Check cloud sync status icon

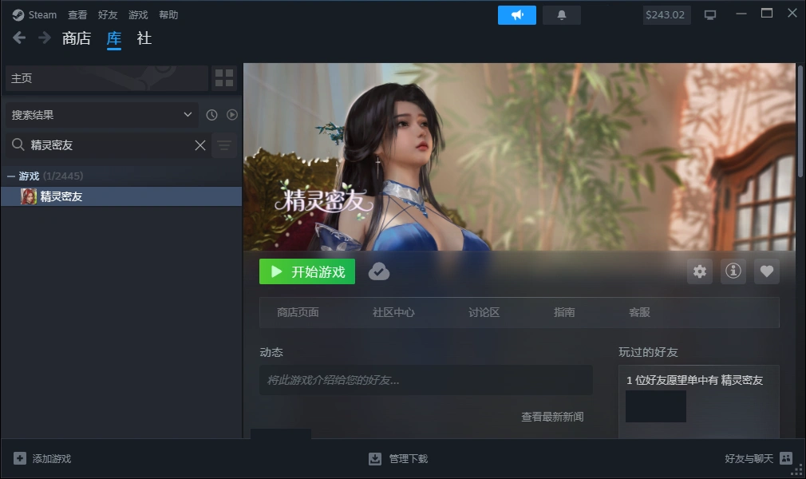point(379,271)
